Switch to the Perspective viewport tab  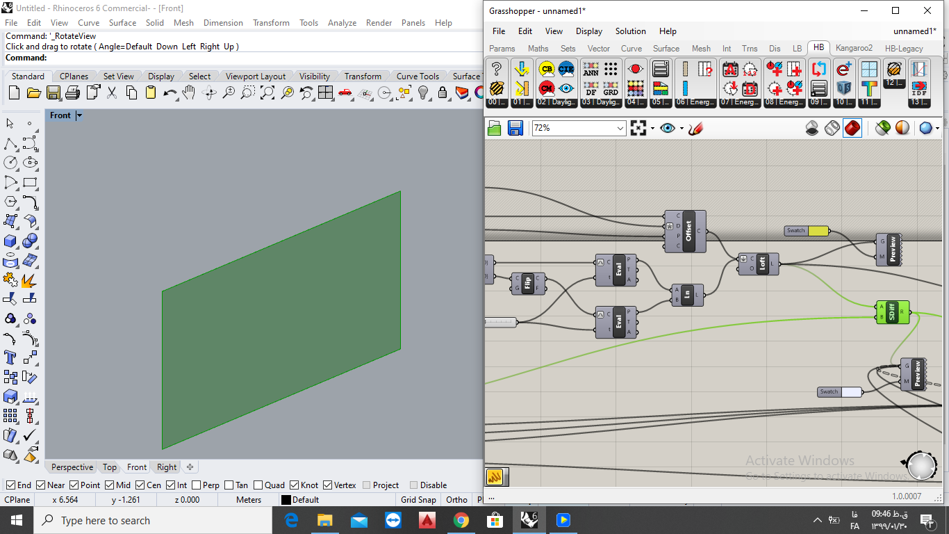tap(72, 467)
